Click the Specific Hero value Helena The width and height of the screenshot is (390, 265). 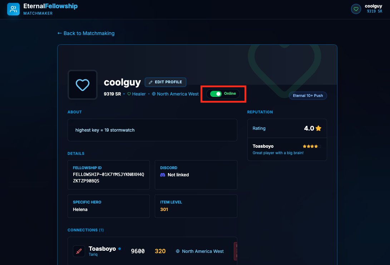[80, 210]
